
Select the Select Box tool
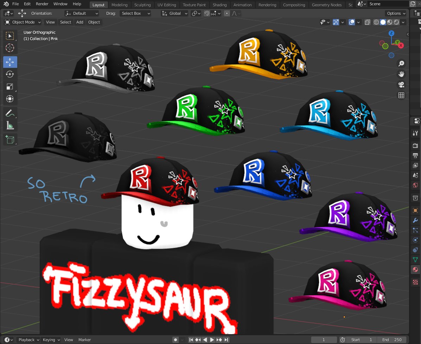[10, 36]
